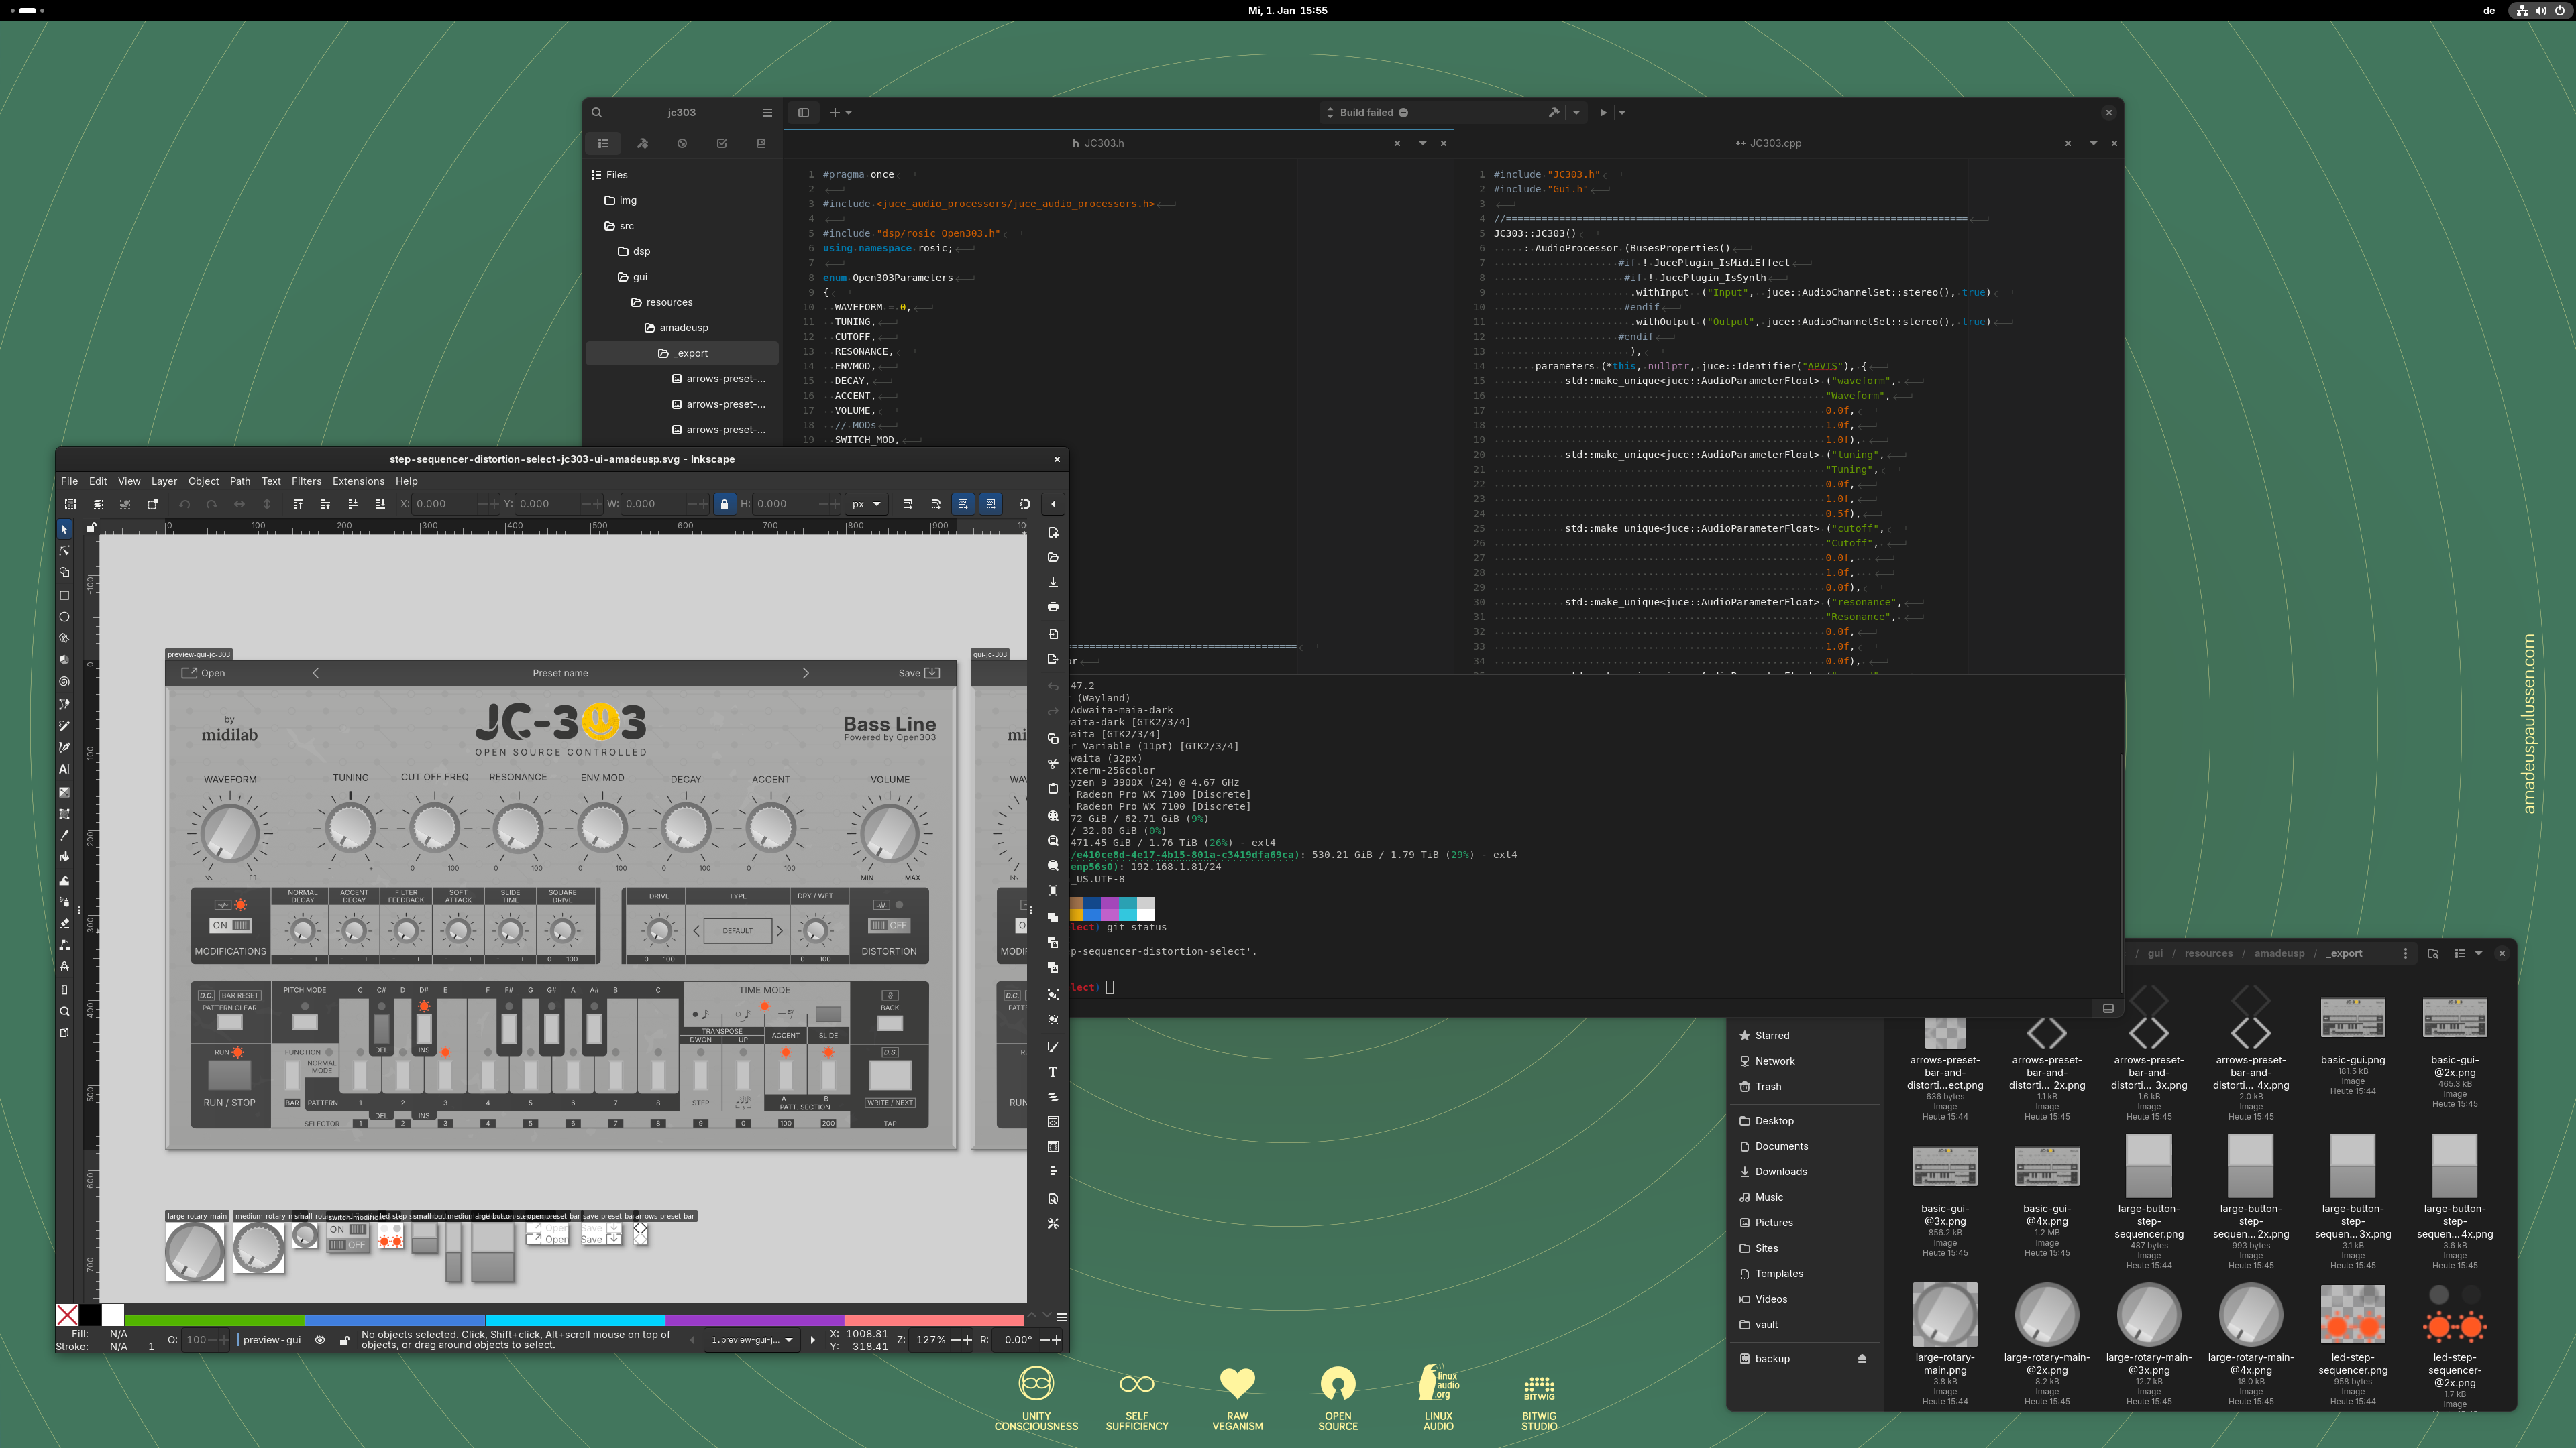Click the Print icon in Inkscape commands bar
2576x1448 pixels.
point(1053,607)
